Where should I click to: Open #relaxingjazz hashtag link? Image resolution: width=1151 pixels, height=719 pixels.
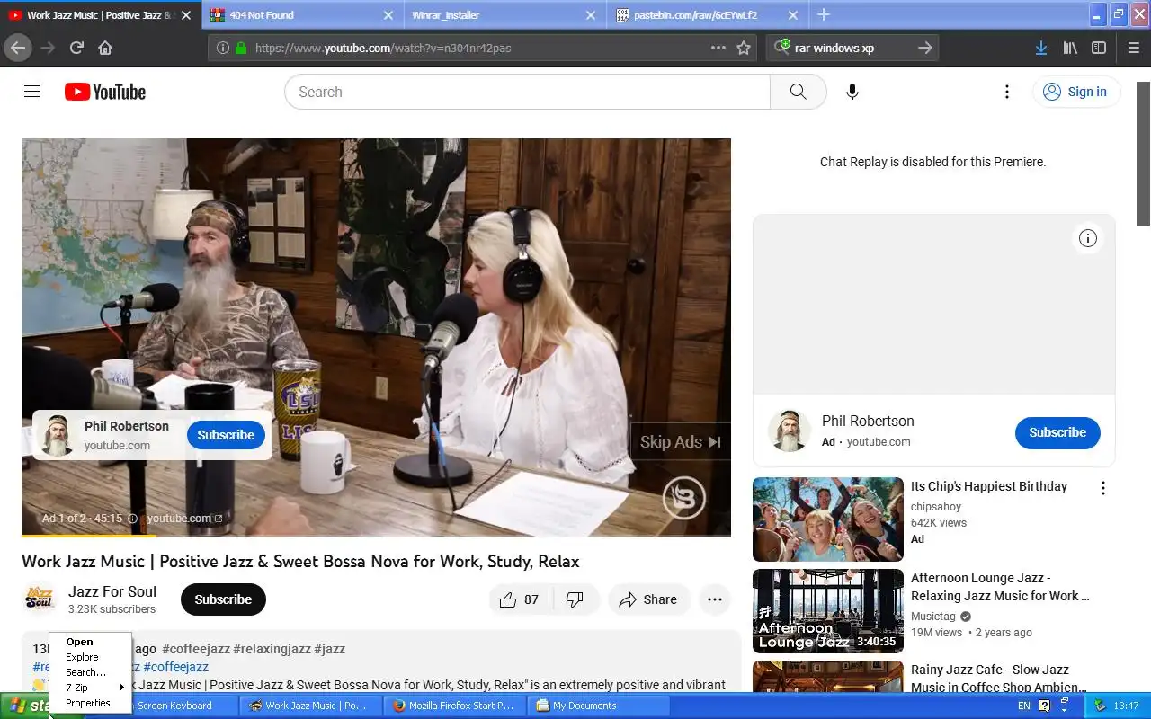coord(272,649)
